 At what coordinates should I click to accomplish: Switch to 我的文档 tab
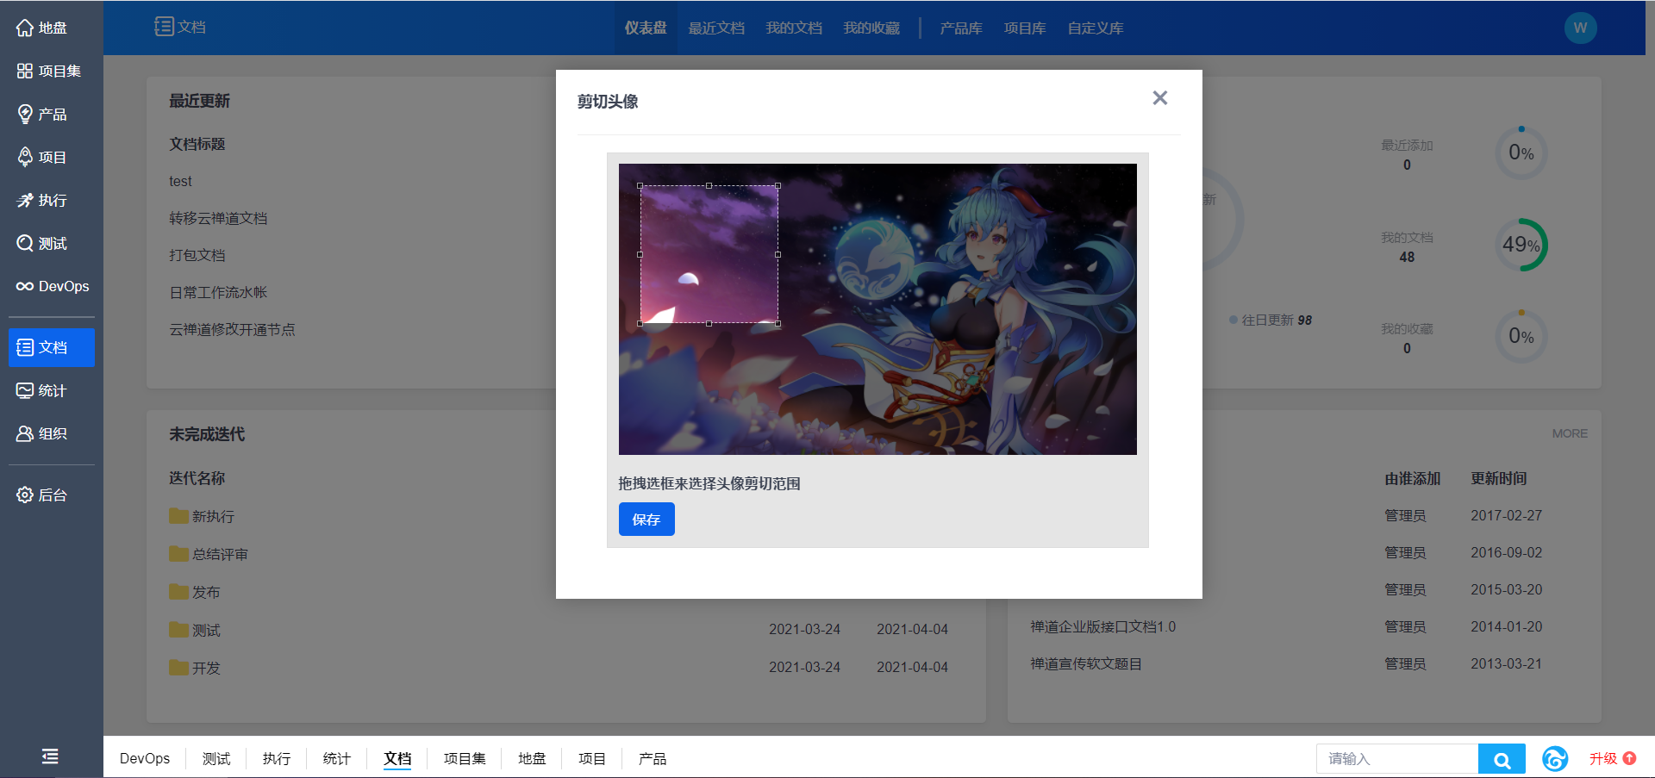pos(794,28)
